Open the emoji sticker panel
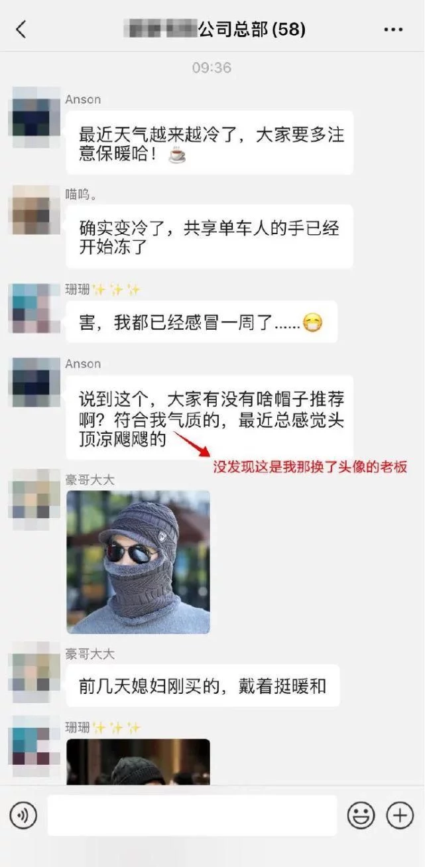The height and width of the screenshot is (867, 425). point(361,815)
